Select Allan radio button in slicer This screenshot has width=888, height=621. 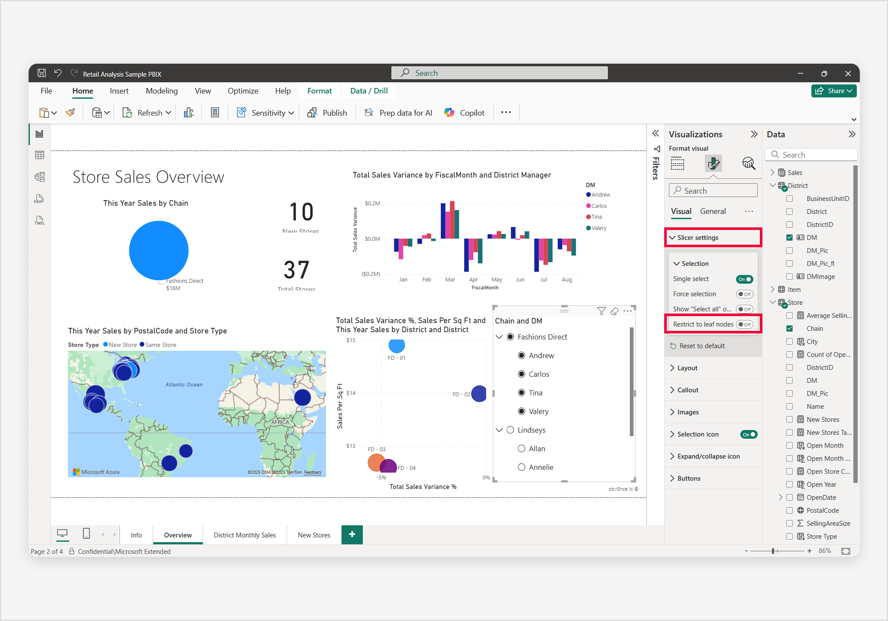(522, 449)
